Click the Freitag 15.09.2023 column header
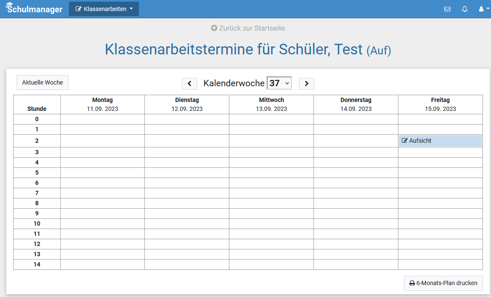This screenshot has width=491, height=297. (x=440, y=105)
